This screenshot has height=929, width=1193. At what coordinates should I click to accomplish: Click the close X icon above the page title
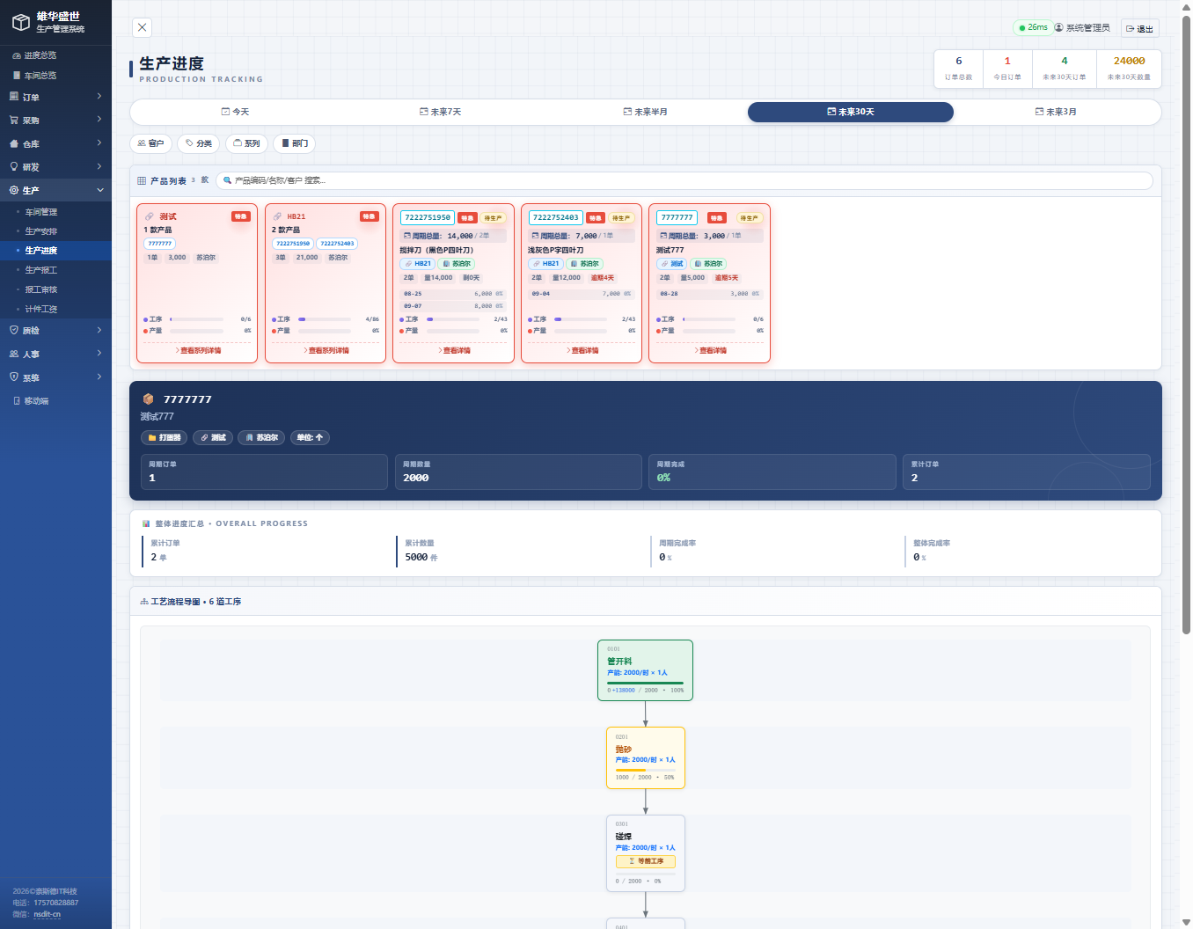click(143, 27)
